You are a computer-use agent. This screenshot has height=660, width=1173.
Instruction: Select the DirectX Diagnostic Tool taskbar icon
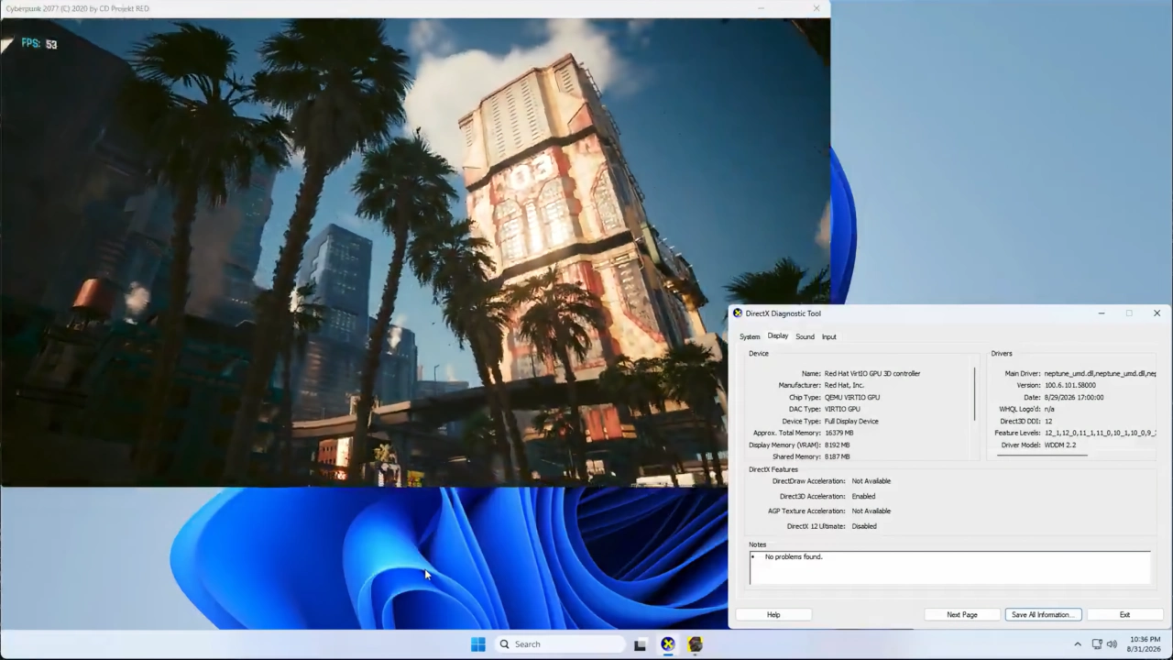pos(668,644)
